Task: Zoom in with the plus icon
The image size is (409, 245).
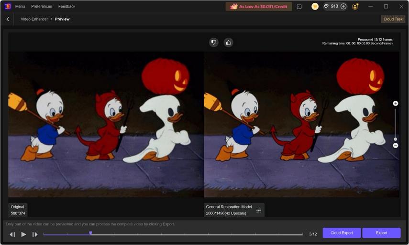Action: coord(396,103)
